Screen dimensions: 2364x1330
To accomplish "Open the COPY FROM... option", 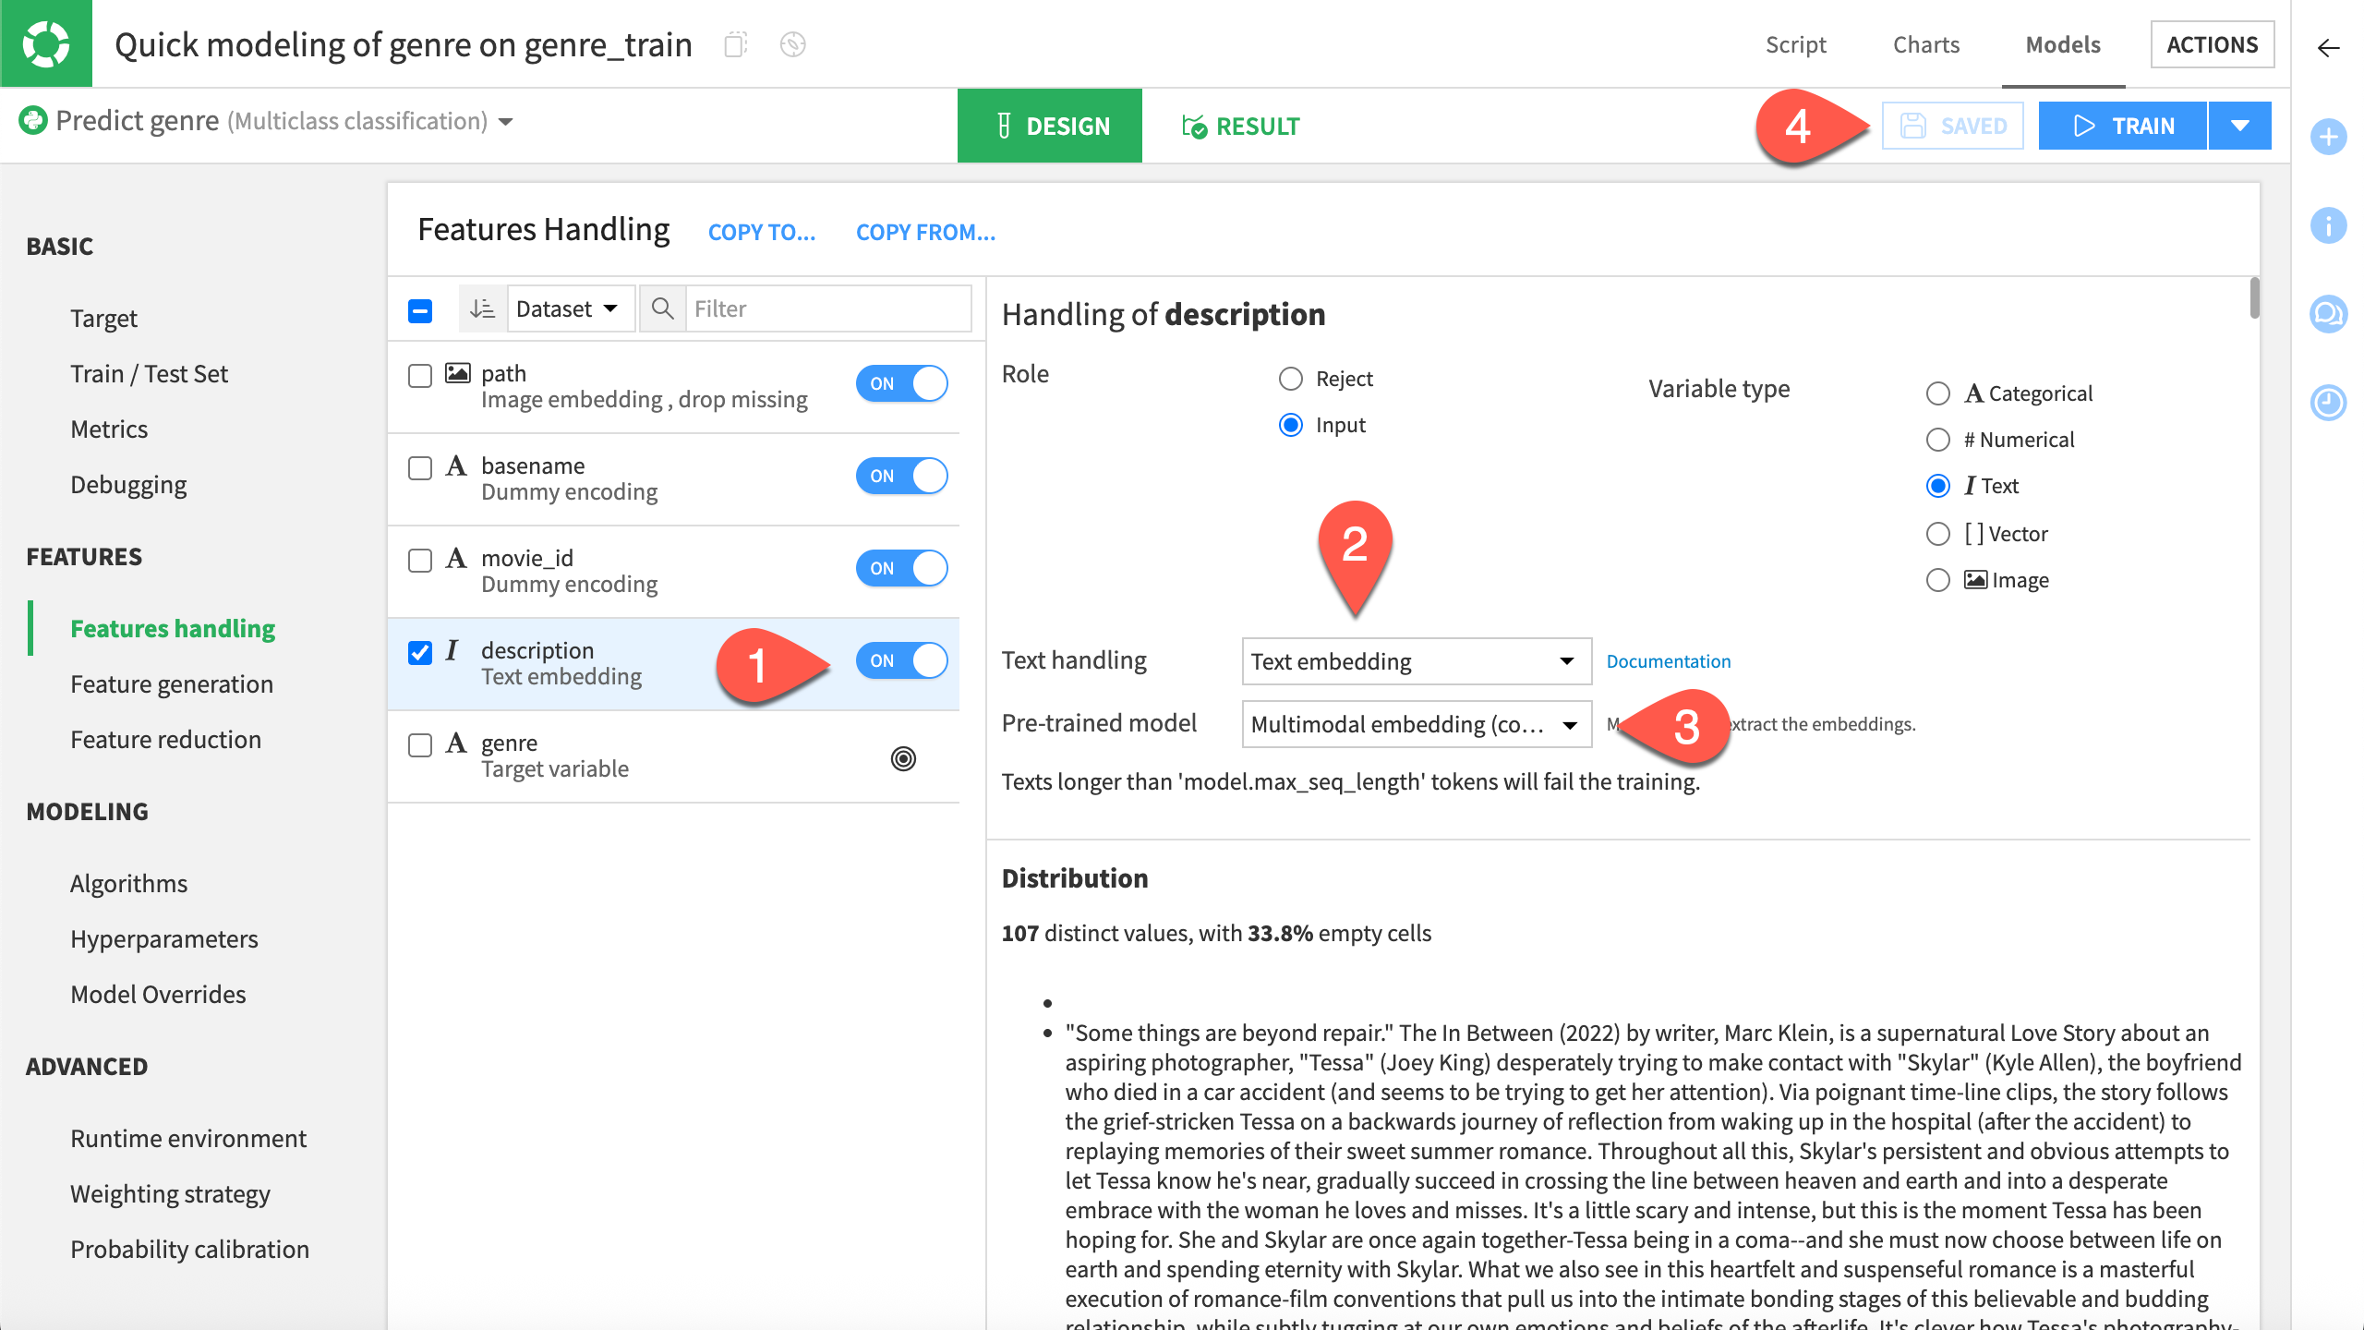I will (x=925, y=232).
